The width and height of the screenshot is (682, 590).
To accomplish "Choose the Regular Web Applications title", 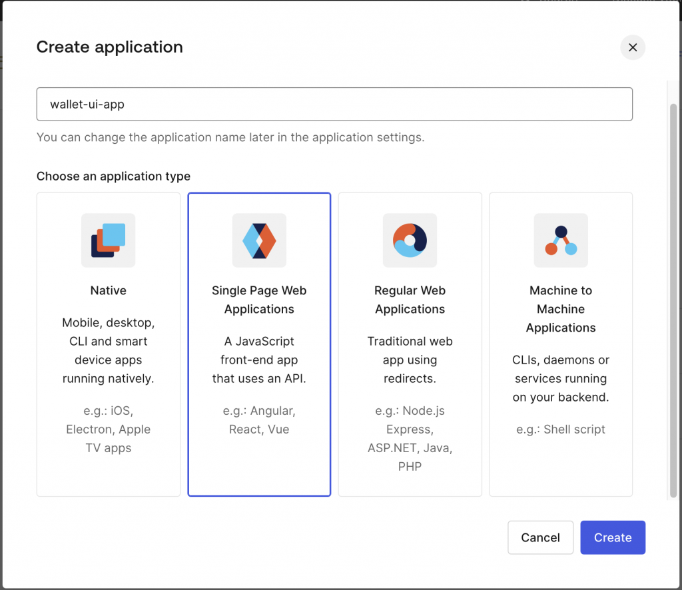I will 410,300.
